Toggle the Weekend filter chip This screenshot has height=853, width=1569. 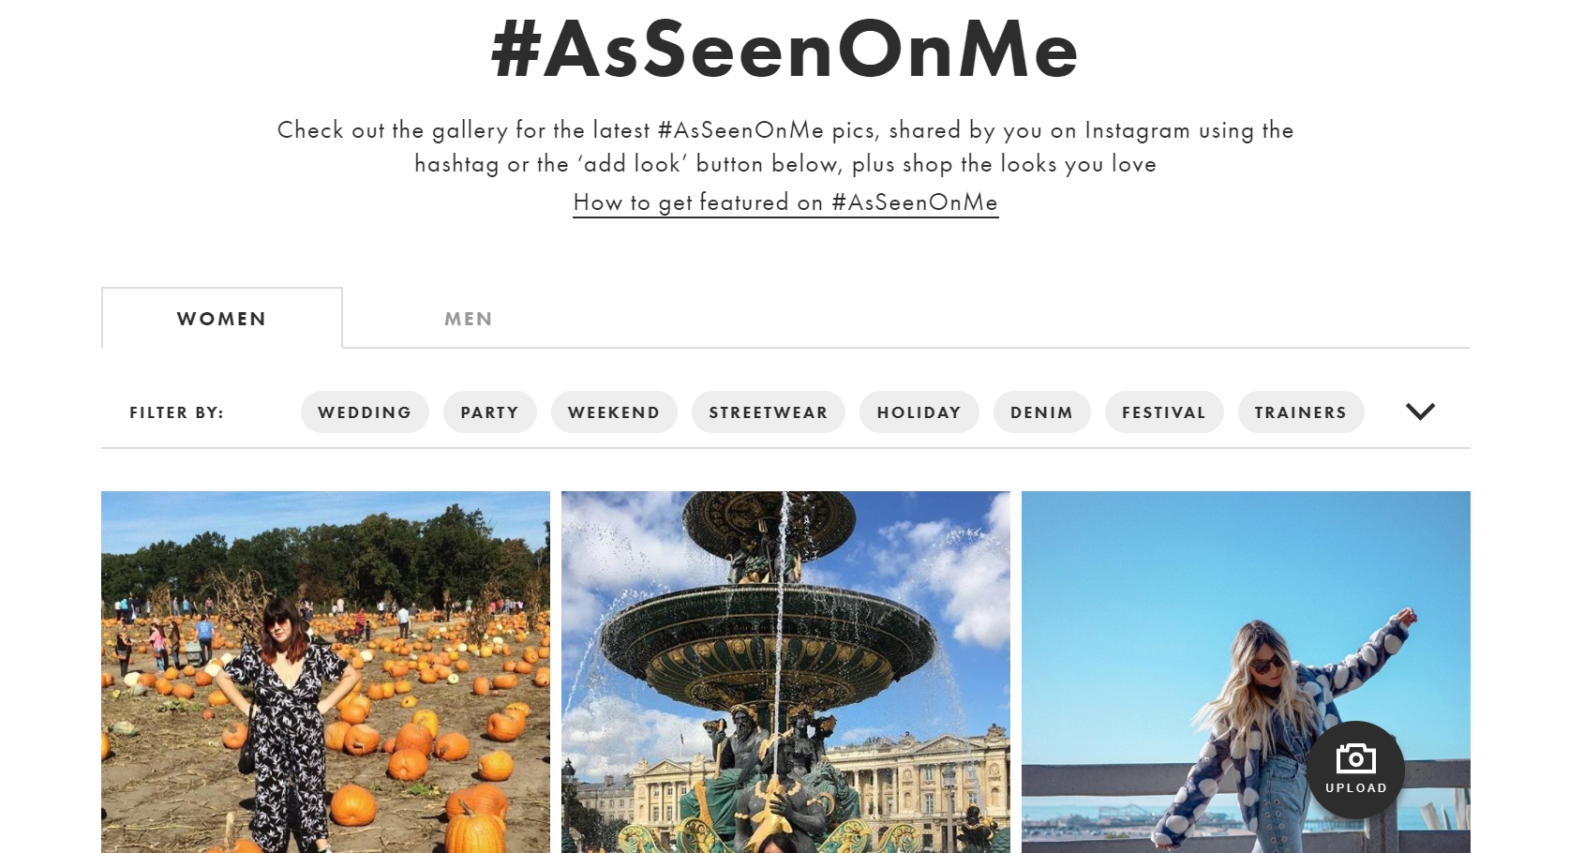(x=614, y=412)
